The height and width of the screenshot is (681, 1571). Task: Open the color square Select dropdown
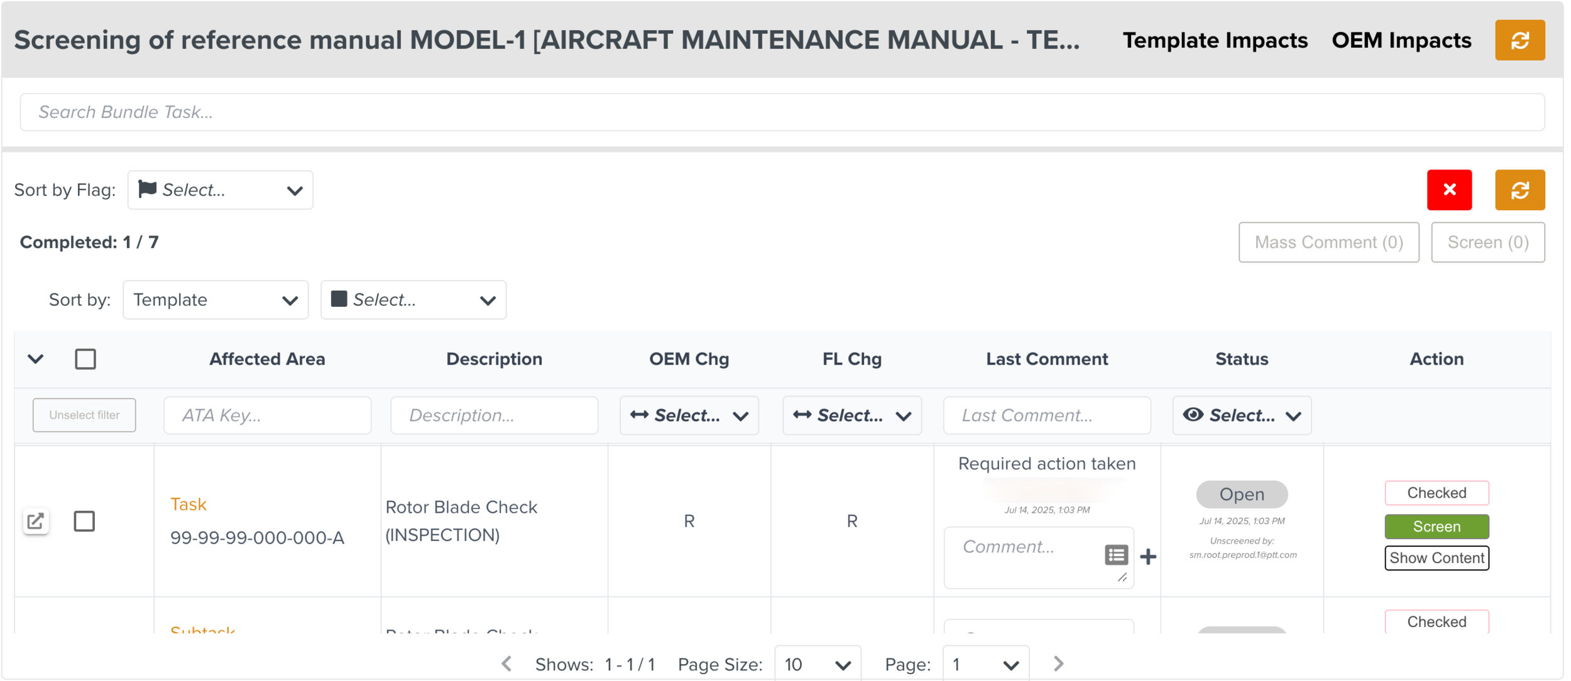(413, 299)
